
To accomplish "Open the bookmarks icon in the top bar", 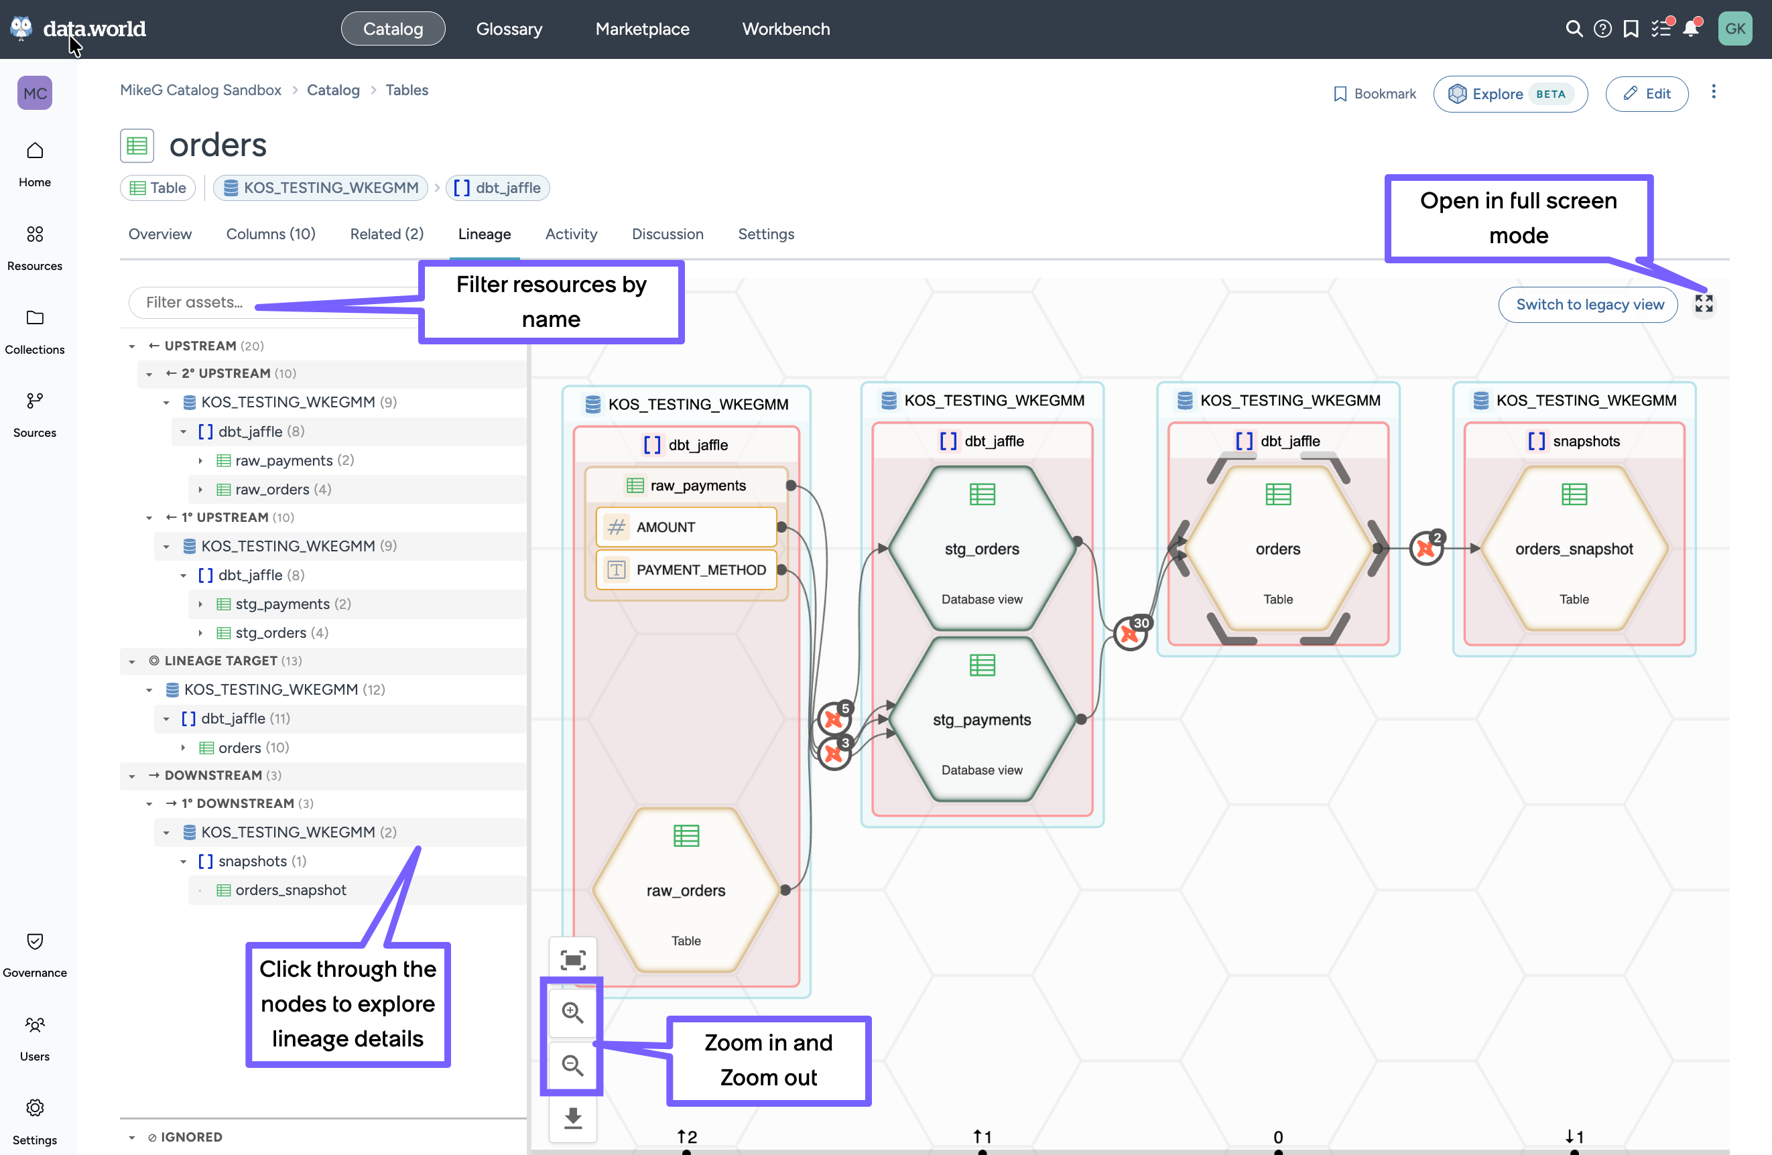I will [x=1631, y=29].
